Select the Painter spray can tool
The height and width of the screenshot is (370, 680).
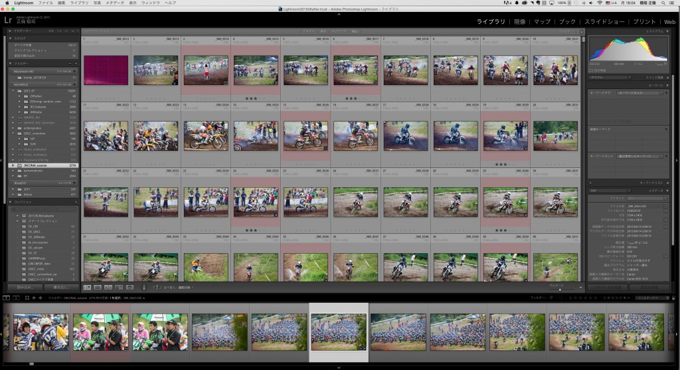click(x=144, y=288)
